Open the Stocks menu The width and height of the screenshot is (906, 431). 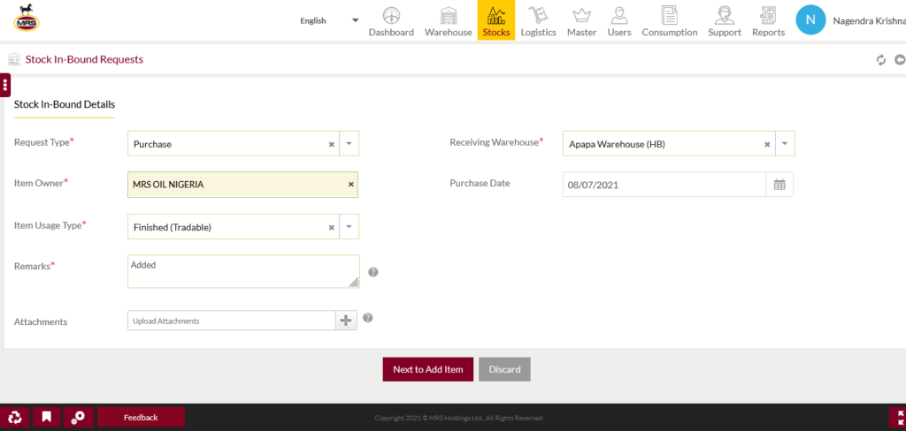pos(496,21)
